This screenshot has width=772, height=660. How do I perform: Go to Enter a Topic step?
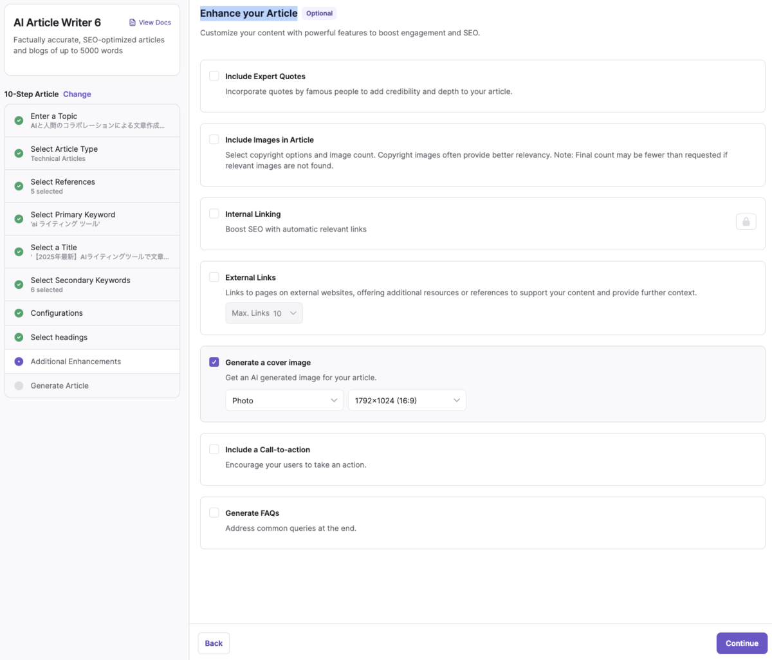click(92, 120)
